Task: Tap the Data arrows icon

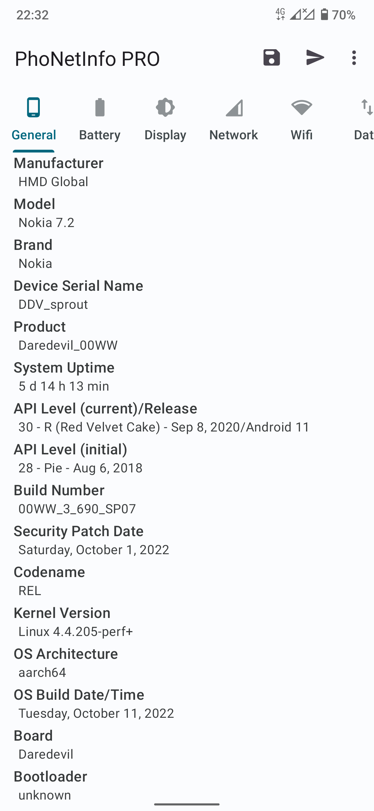Action: 366,107
